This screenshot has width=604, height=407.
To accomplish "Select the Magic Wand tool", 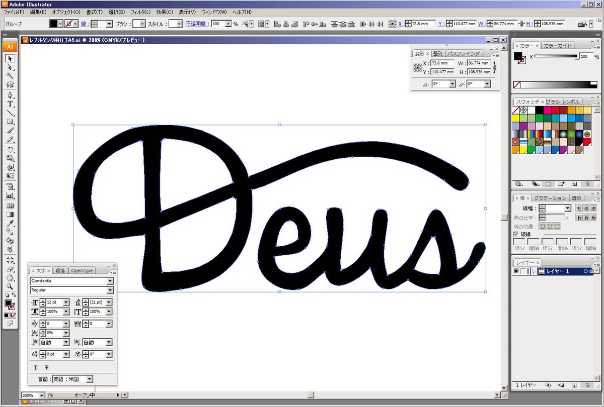I will [10, 76].
